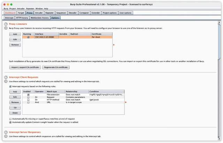Open help icon for Proxy Listeners

(6, 24)
